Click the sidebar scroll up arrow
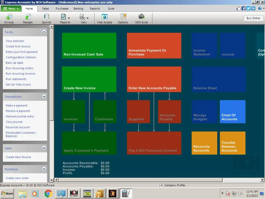 52,27
